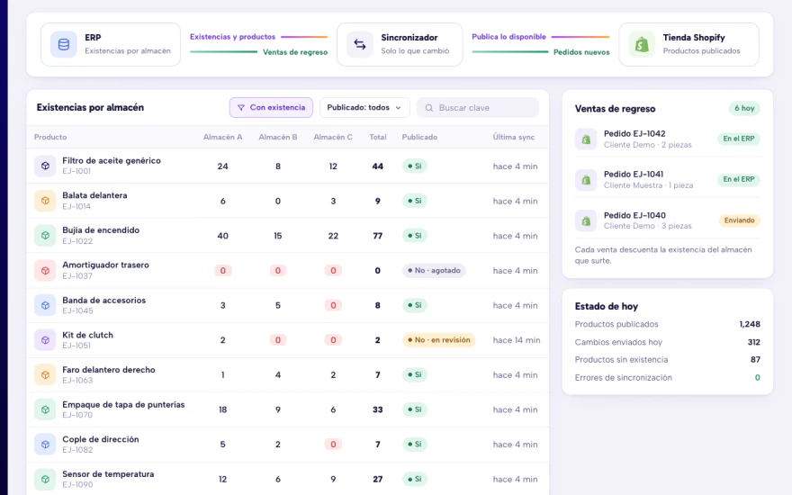The width and height of the screenshot is (792, 495).
Task: Click the En el ERP badge for EJ-1042
Action: click(739, 139)
